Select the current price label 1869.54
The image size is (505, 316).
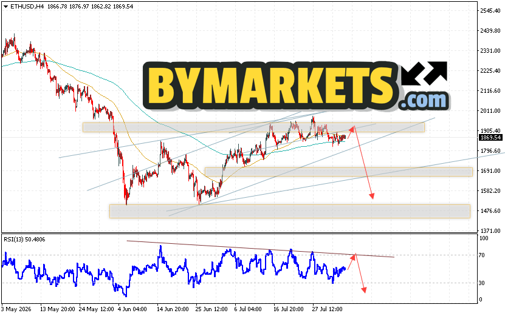pyautogui.click(x=490, y=138)
